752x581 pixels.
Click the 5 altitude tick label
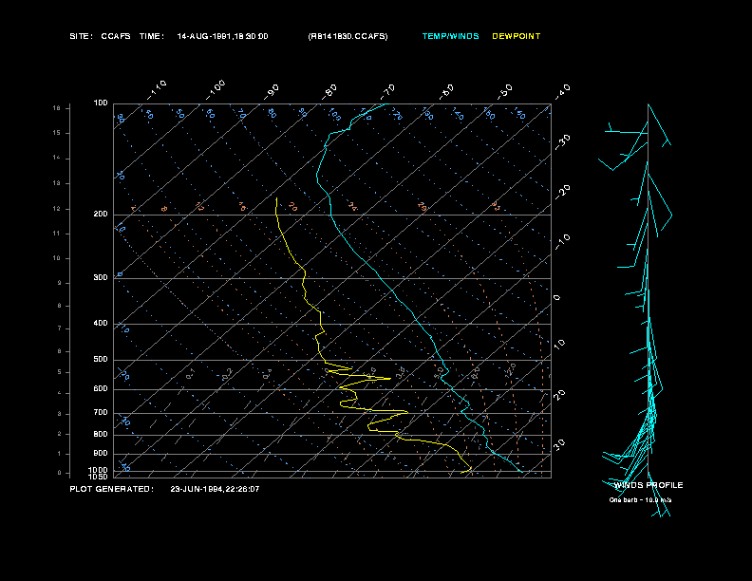click(60, 372)
